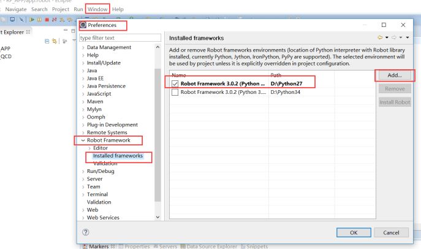This screenshot has height=249, width=421.
Task: Select the Web Services tree item
Action: pos(103,218)
